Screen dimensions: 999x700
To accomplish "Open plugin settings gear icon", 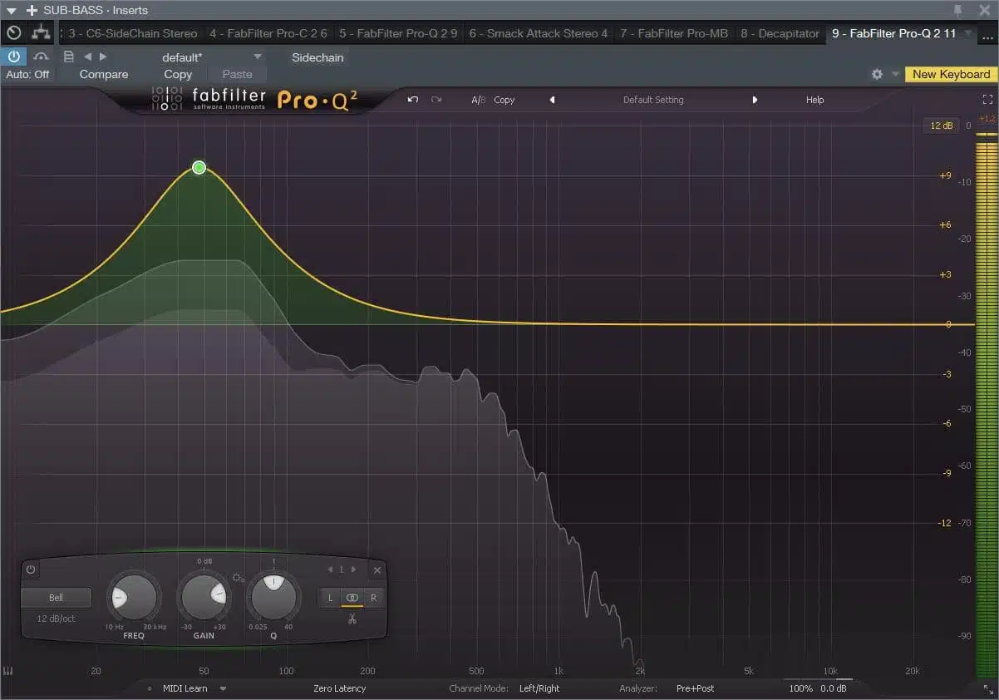I will tap(877, 74).
